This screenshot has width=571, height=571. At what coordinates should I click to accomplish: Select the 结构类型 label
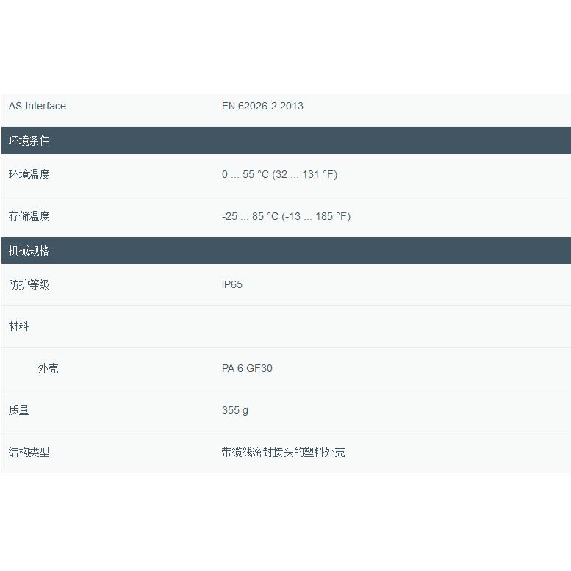[29, 452]
